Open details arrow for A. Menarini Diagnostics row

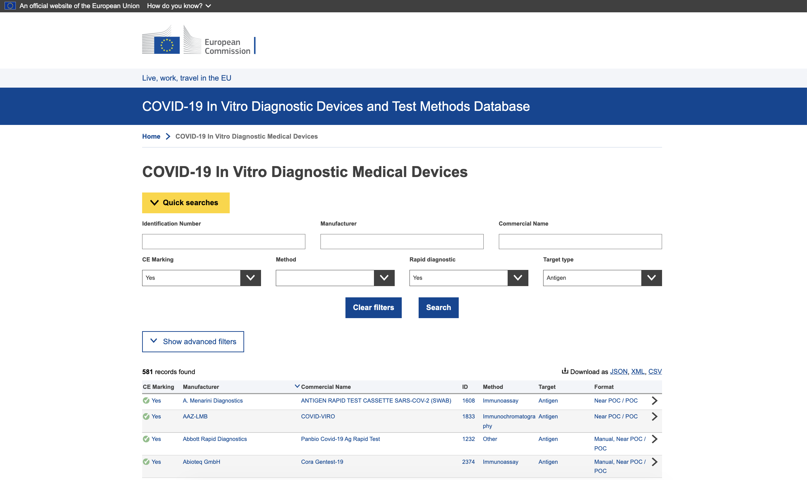pos(654,400)
